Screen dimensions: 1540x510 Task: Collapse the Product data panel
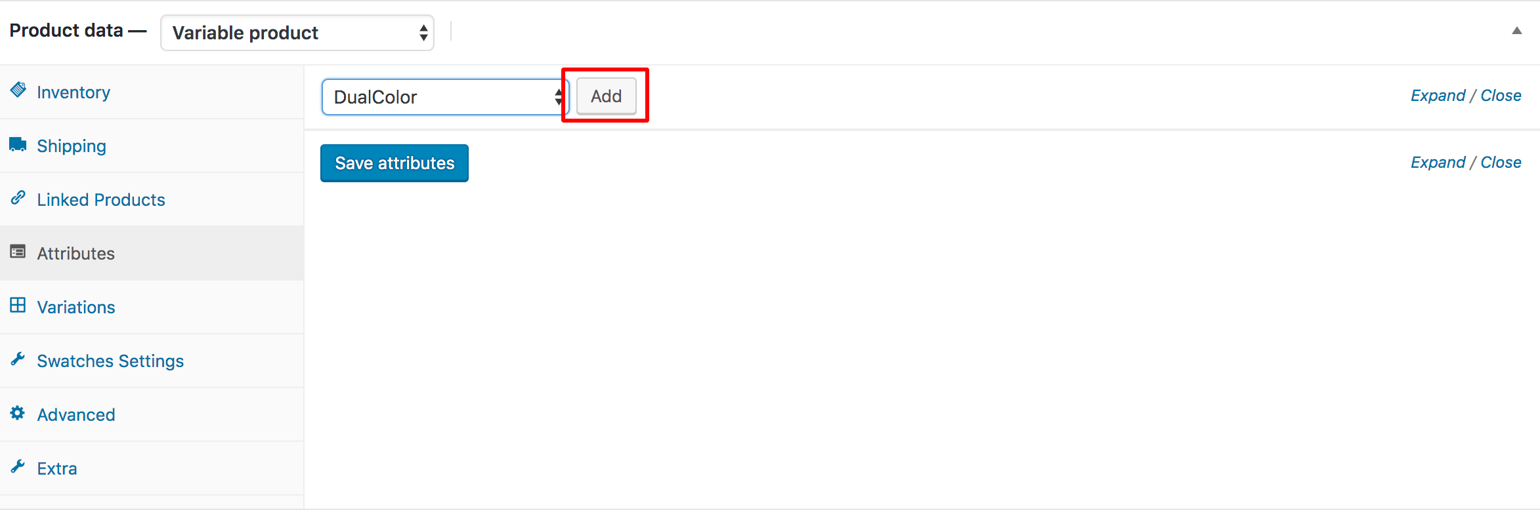click(x=1516, y=30)
